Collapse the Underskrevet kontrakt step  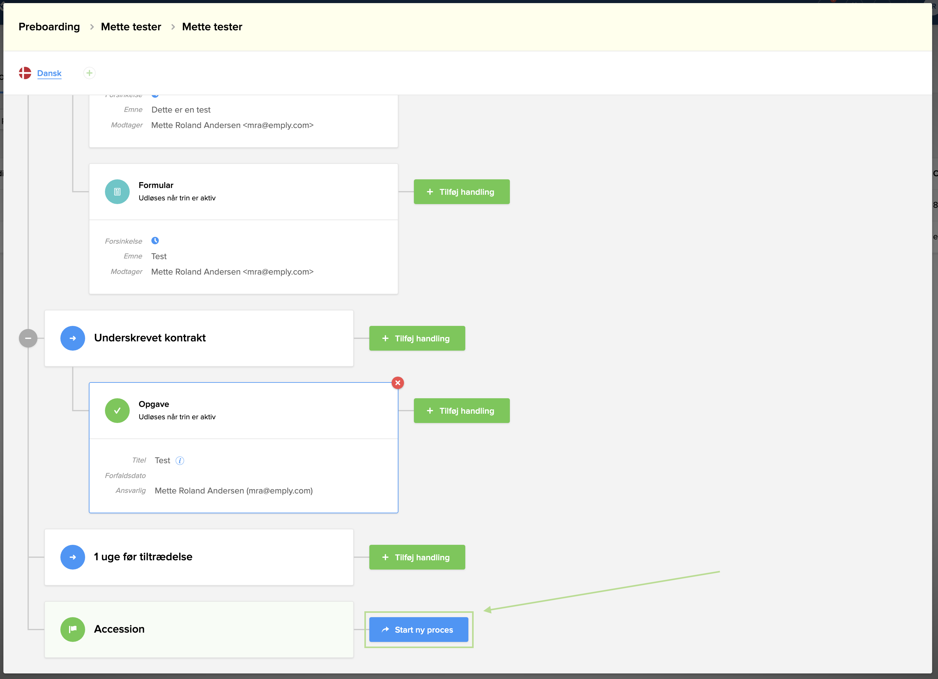28,338
